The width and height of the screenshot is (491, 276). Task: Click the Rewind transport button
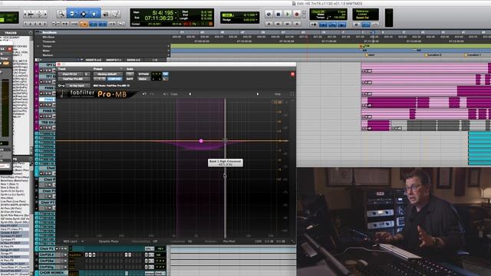click(x=278, y=24)
